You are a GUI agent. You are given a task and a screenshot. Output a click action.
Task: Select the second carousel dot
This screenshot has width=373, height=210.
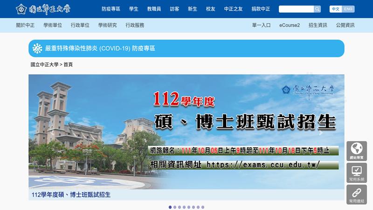coord(175,207)
